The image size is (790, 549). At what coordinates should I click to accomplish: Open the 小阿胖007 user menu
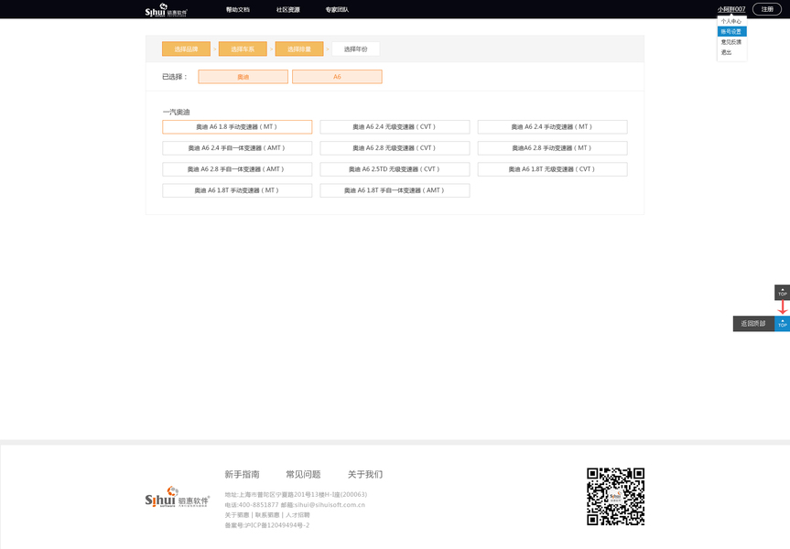point(731,9)
